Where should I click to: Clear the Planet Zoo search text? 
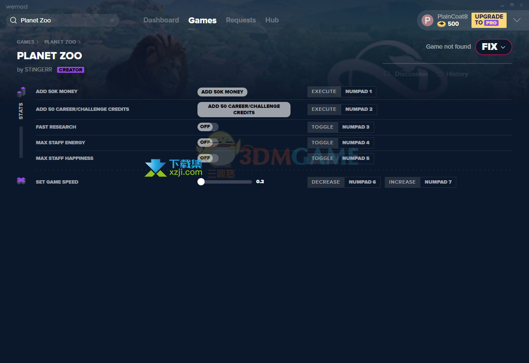tap(112, 20)
